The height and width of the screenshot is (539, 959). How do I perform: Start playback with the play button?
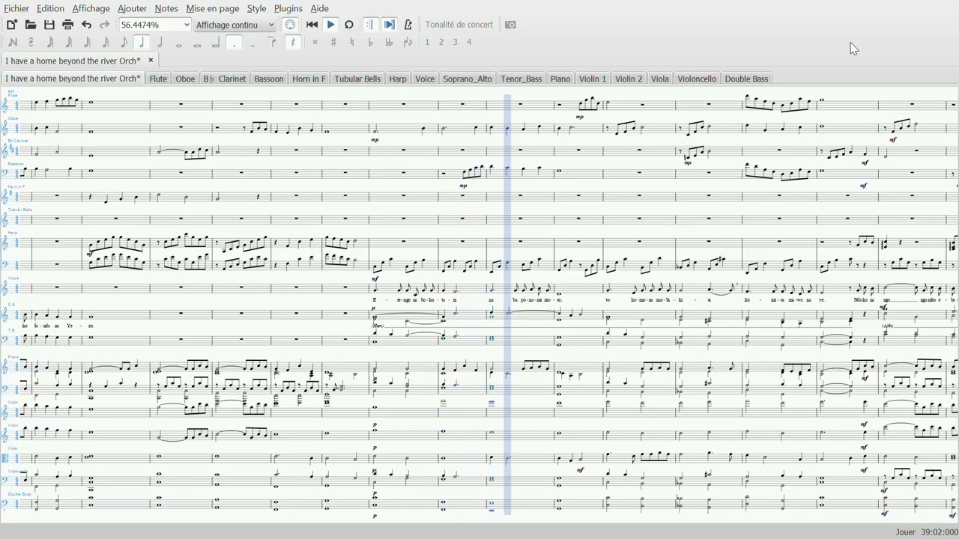[330, 25]
